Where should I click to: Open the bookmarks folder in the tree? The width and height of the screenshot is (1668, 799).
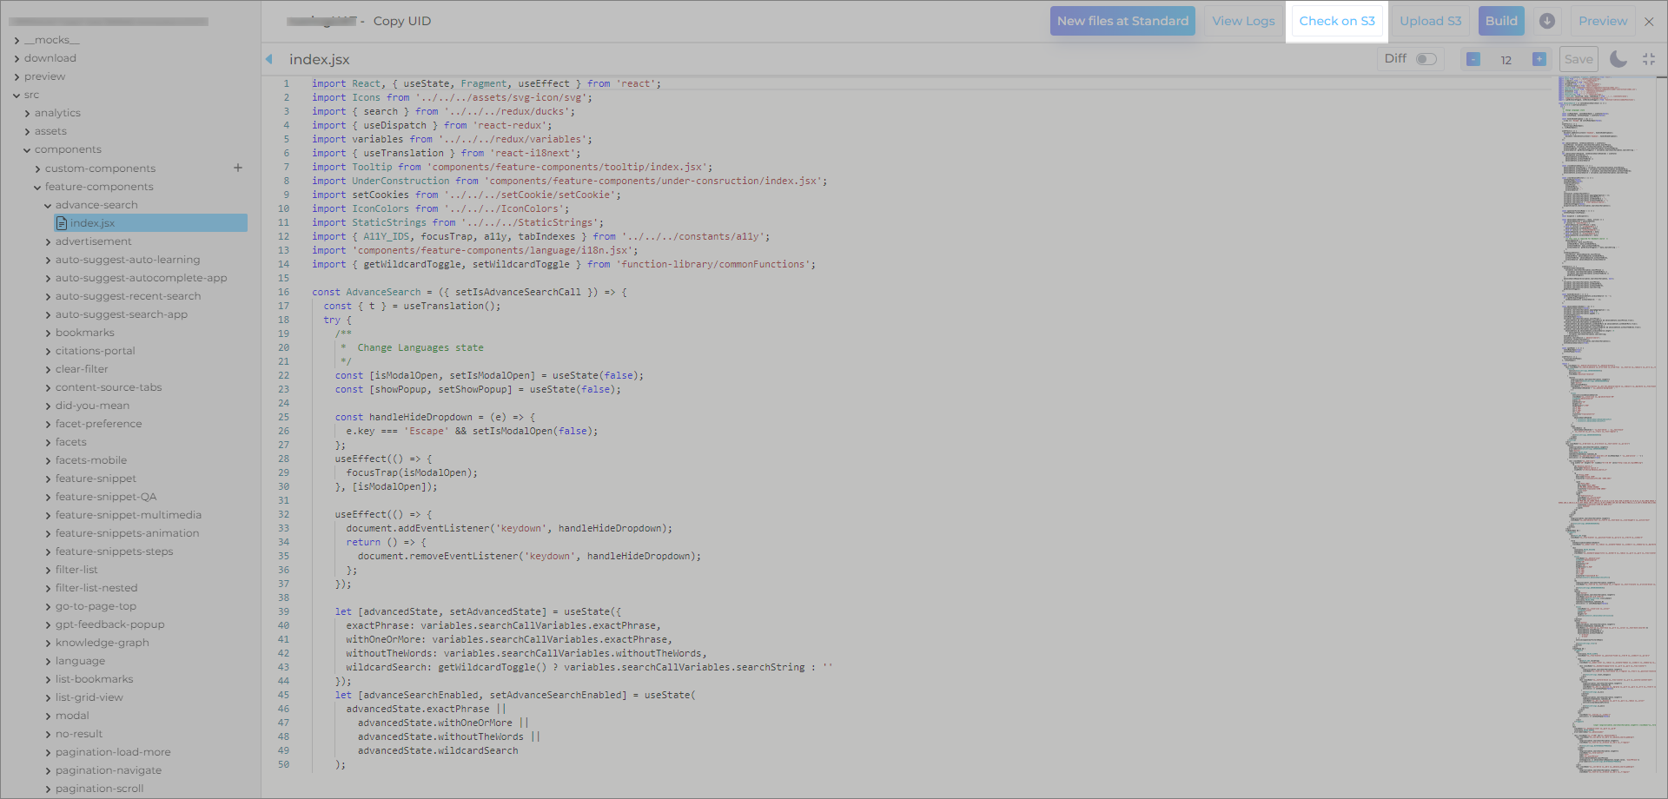84,333
